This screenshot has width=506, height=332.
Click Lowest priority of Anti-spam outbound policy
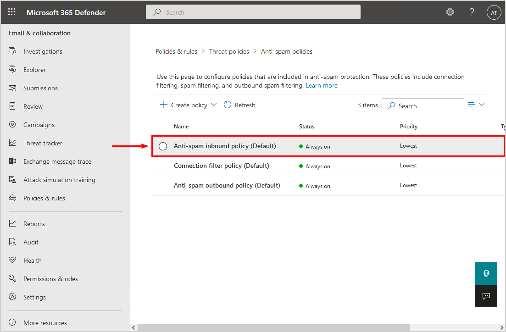click(408, 185)
